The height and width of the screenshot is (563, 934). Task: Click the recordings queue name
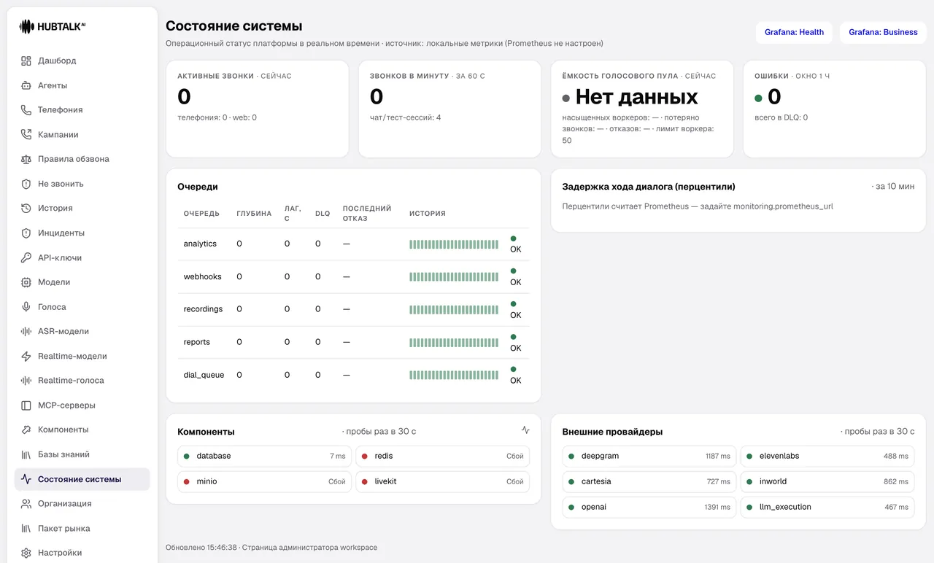(203, 309)
